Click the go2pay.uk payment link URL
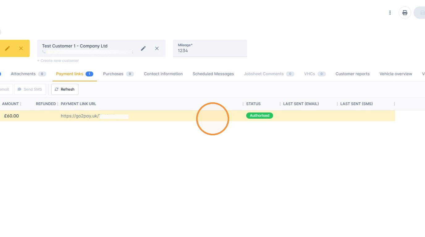Image resolution: width=425 pixels, height=237 pixels. click(95, 116)
